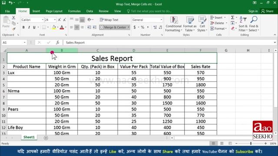Image resolution: width=278 pixels, height=156 pixels.
Task: Toggle Merge & Center
Action: pyautogui.click(x=113, y=27)
